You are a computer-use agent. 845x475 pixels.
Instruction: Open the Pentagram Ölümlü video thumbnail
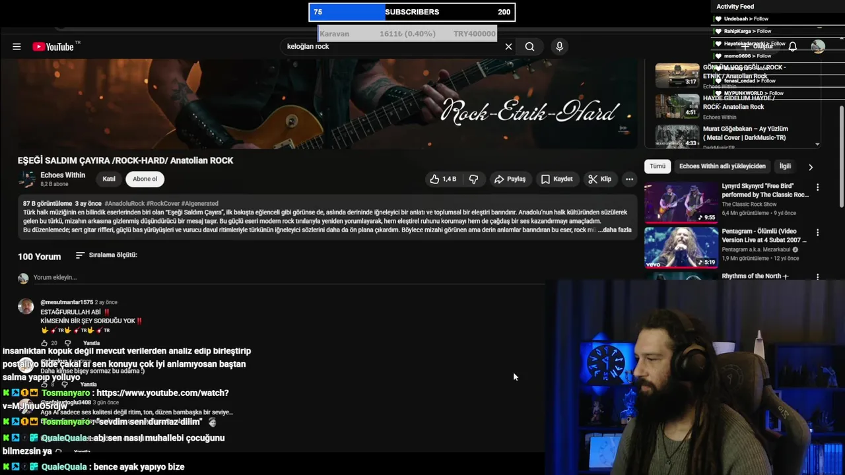click(681, 247)
